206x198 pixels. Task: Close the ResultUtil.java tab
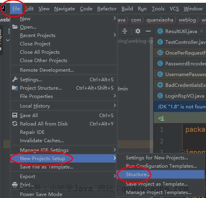(x=202, y=31)
